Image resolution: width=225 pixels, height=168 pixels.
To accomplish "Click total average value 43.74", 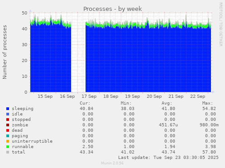I will pyautogui.click(x=168, y=152).
